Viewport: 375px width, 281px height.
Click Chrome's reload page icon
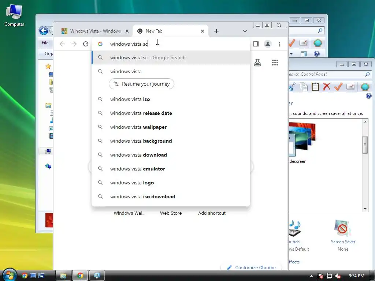pyautogui.click(x=86, y=44)
